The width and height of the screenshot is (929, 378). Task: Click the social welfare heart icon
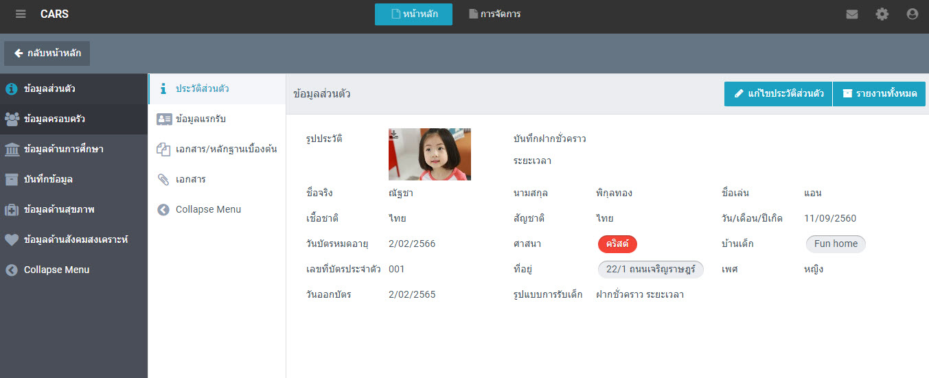(12, 239)
